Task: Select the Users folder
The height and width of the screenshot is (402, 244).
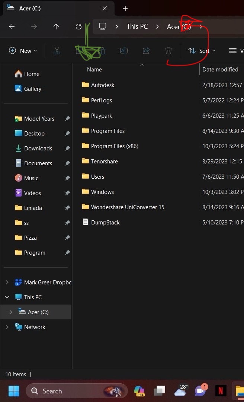Action: click(93, 177)
